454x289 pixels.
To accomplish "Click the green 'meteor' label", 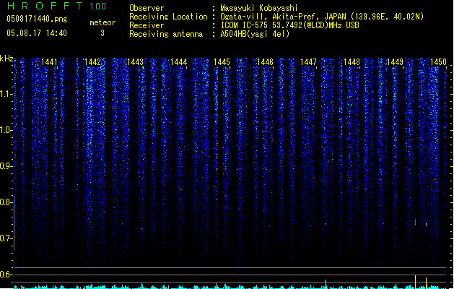I will (x=102, y=22).
